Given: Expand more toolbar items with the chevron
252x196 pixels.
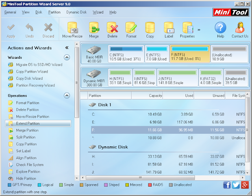Looking at the screenshot, I should (x=199, y=30).
